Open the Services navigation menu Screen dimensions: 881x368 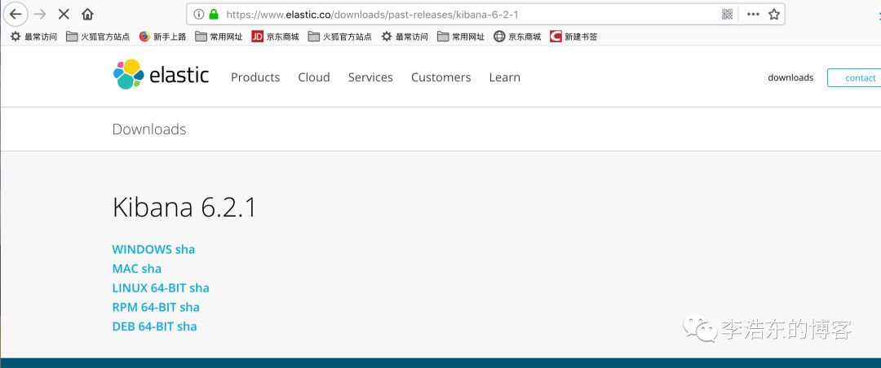tap(370, 77)
